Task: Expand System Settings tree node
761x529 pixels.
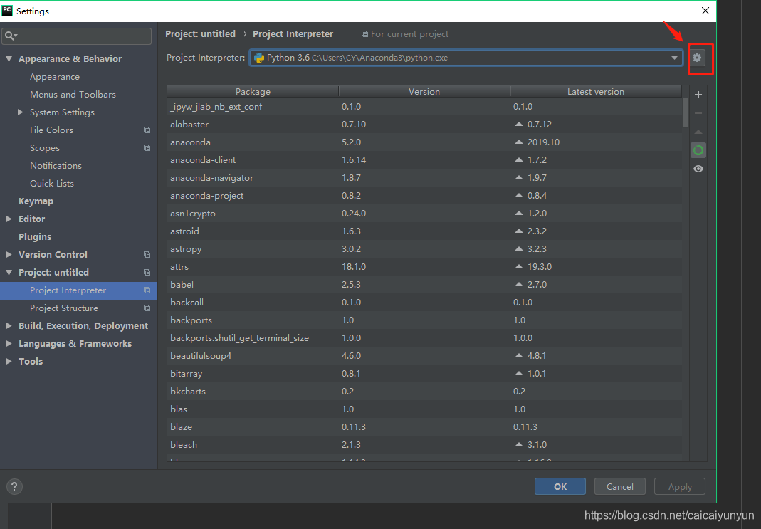Action: (x=21, y=112)
